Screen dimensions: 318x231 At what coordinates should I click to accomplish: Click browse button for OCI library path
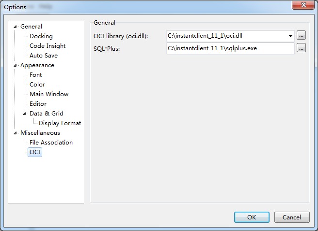[x=301, y=35]
